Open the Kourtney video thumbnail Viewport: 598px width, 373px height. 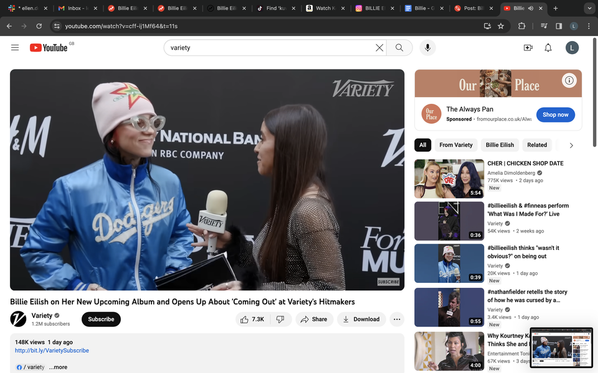pyautogui.click(x=449, y=351)
